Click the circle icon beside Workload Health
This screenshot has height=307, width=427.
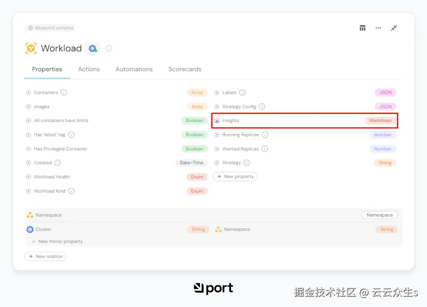coord(28,177)
